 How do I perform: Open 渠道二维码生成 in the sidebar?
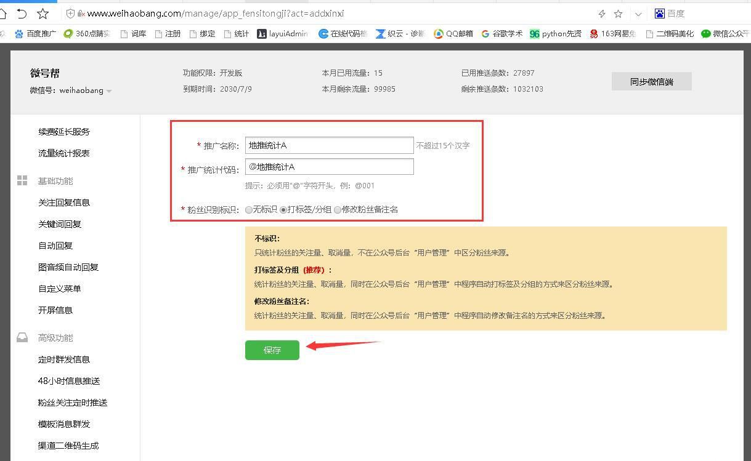[68, 445]
